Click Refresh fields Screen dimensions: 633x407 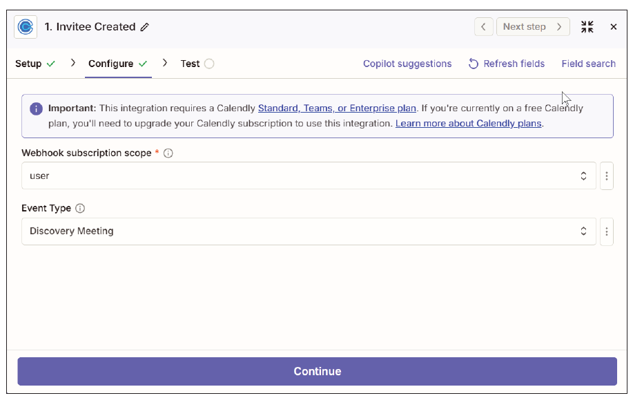click(506, 64)
